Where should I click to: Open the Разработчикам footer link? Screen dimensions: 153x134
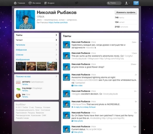[22, 118]
